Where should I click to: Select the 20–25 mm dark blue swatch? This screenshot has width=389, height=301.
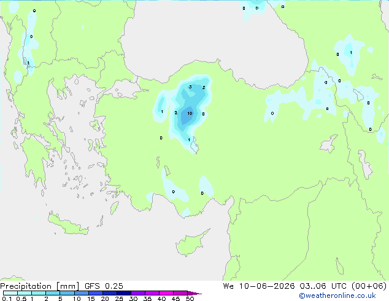coord(109,293)
